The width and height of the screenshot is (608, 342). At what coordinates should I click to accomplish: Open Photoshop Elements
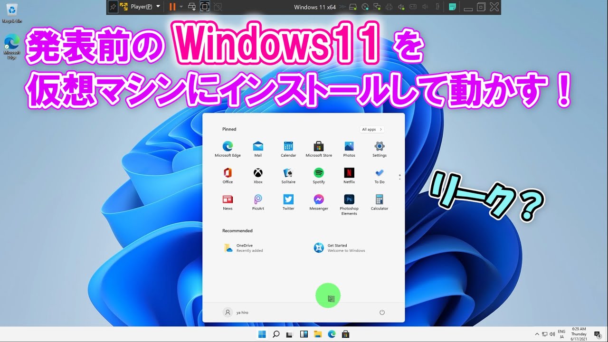[349, 205]
